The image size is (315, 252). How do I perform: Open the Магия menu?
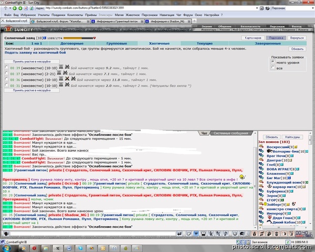119,15
